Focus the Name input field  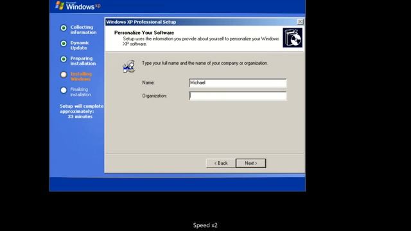238,83
